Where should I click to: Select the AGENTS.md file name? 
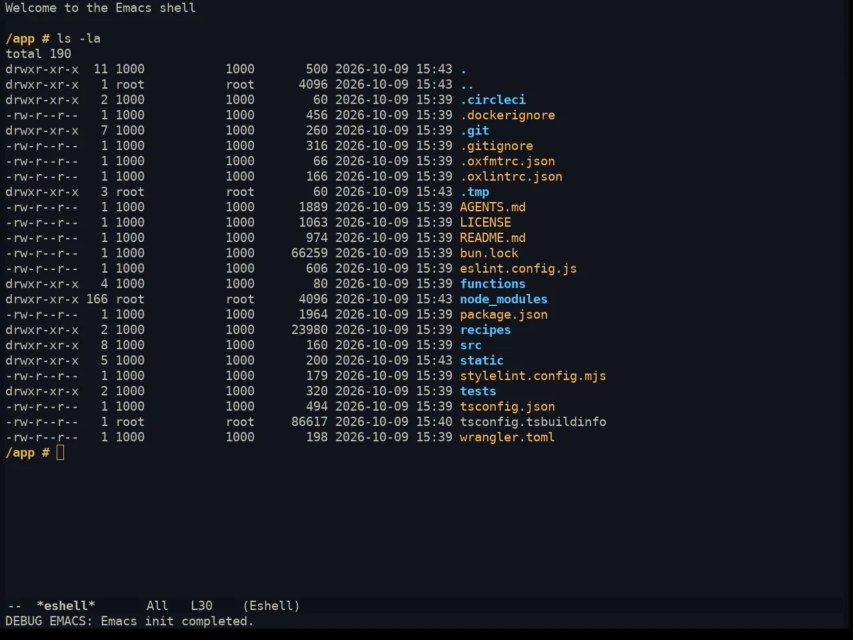[x=492, y=207]
